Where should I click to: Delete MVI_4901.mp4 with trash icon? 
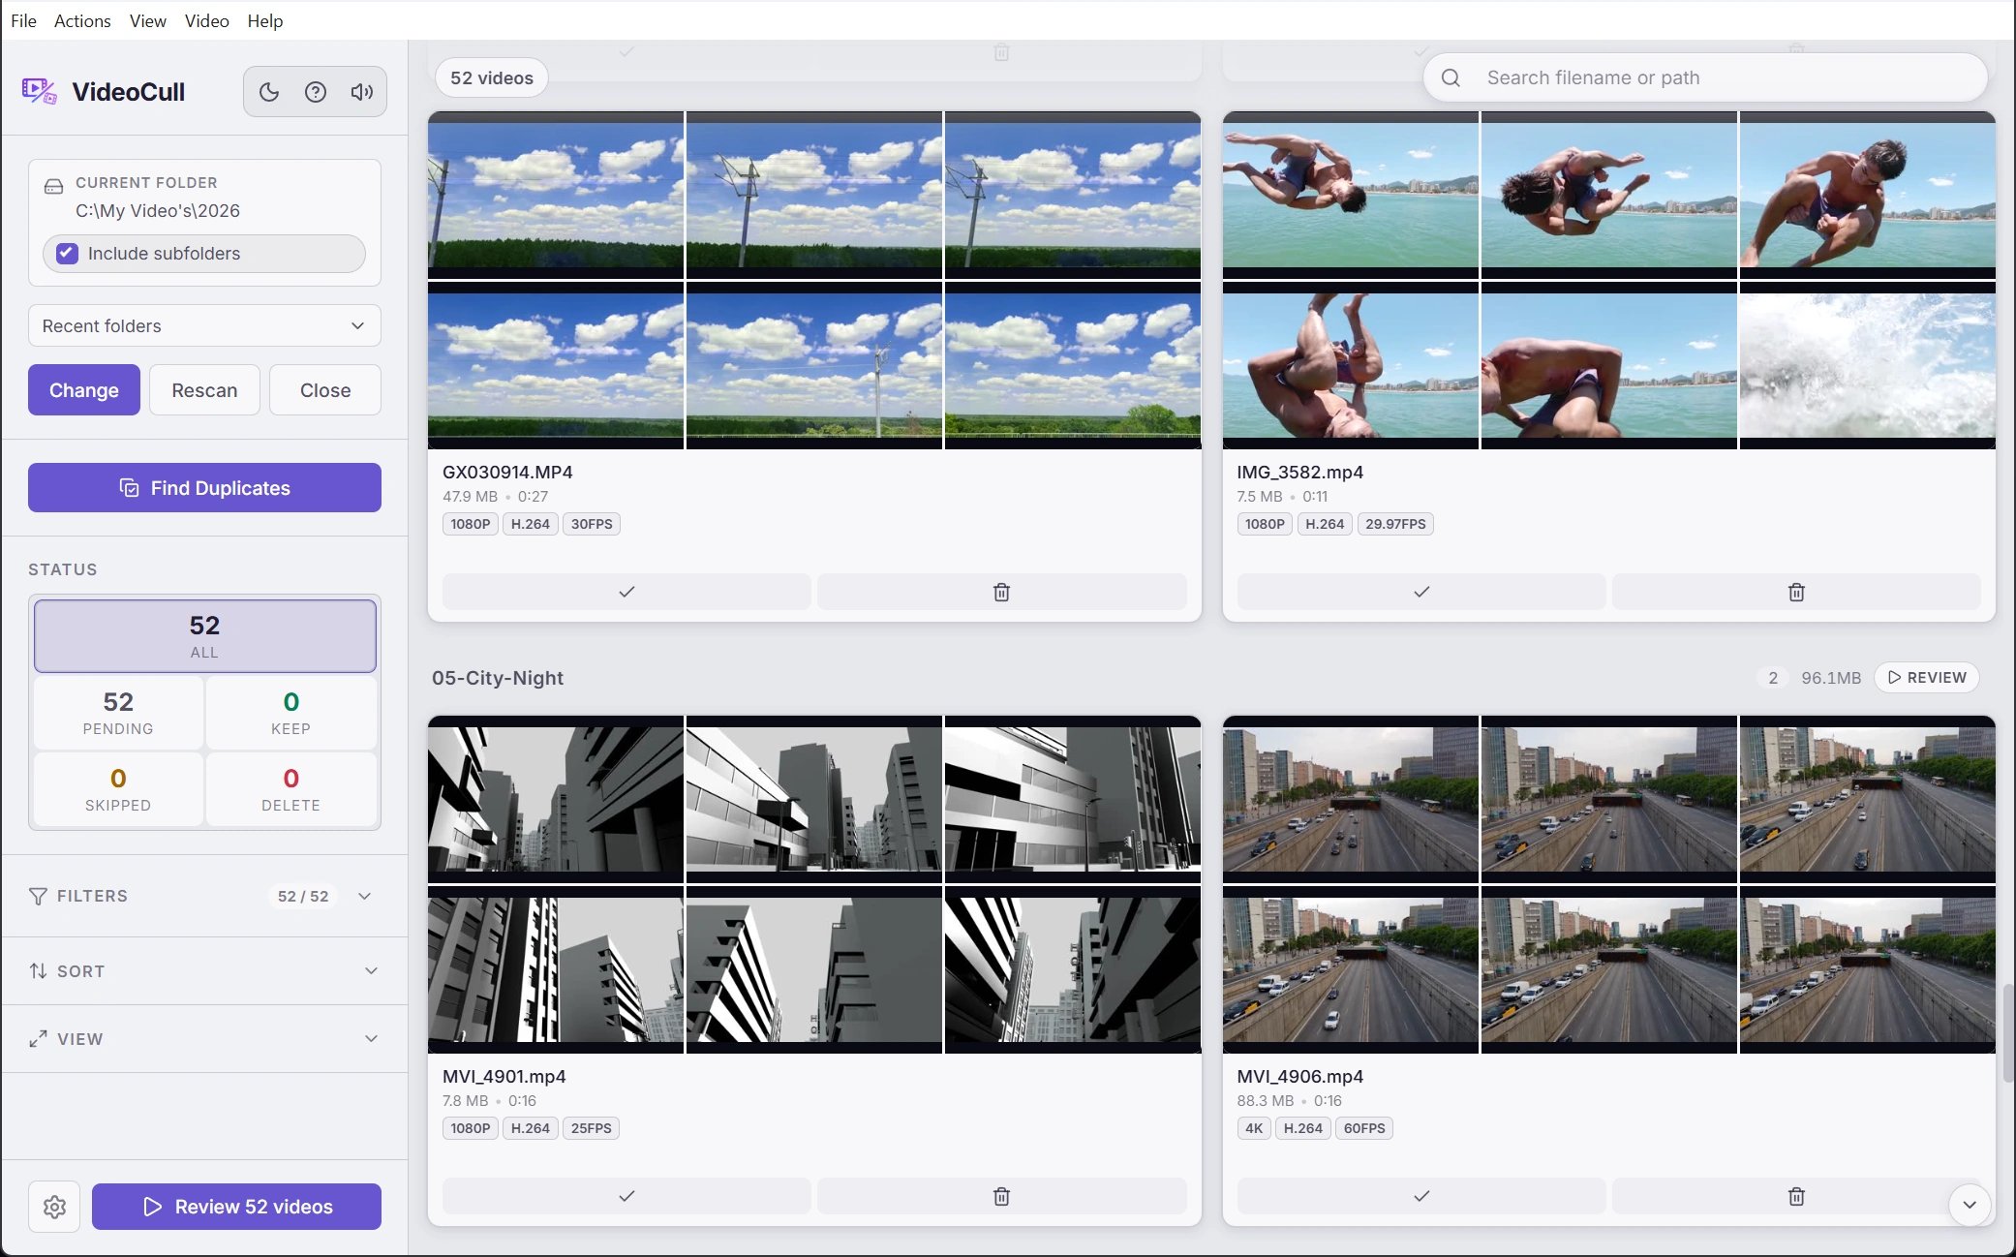(1001, 1196)
